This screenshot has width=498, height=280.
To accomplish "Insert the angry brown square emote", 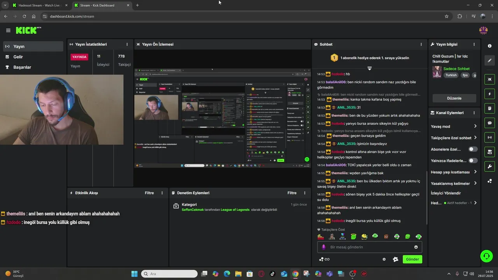I will tap(386, 236).
